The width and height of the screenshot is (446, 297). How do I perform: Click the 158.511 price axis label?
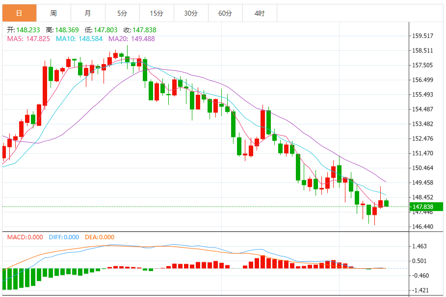tap(422, 50)
